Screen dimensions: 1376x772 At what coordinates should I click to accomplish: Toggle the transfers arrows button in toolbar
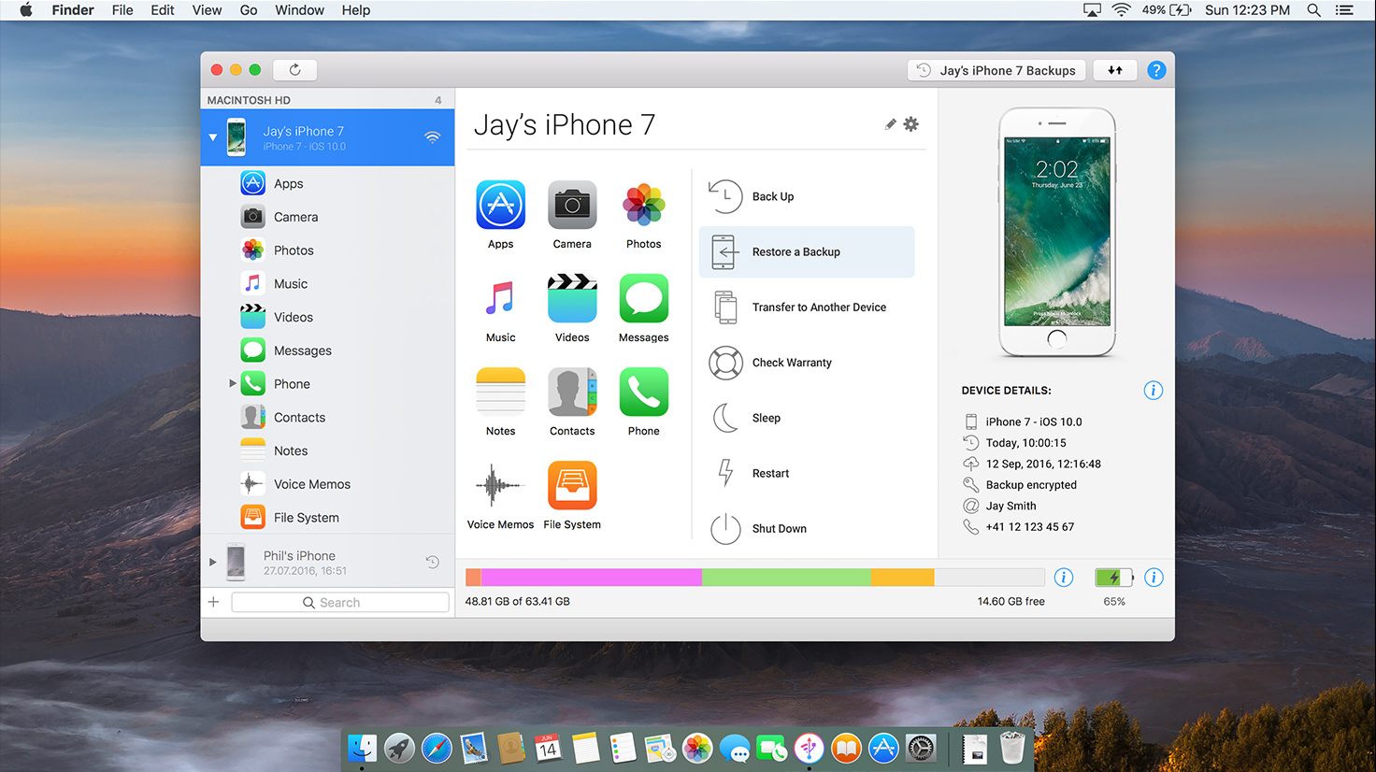(1115, 70)
